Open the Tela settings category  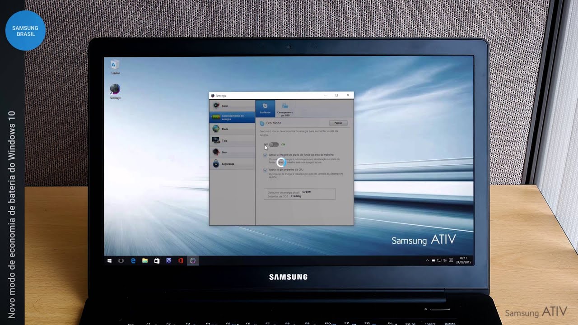click(232, 141)
